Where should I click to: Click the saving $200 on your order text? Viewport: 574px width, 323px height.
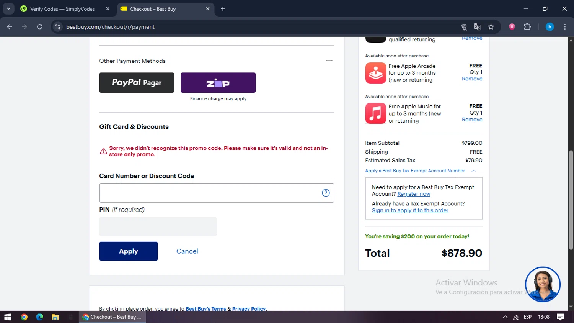tap(417, 236)
